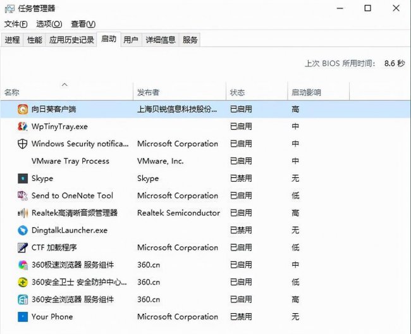The image size is (411, 334).
Task: Open the 选项(O) menu
Action: coord(49,24)
